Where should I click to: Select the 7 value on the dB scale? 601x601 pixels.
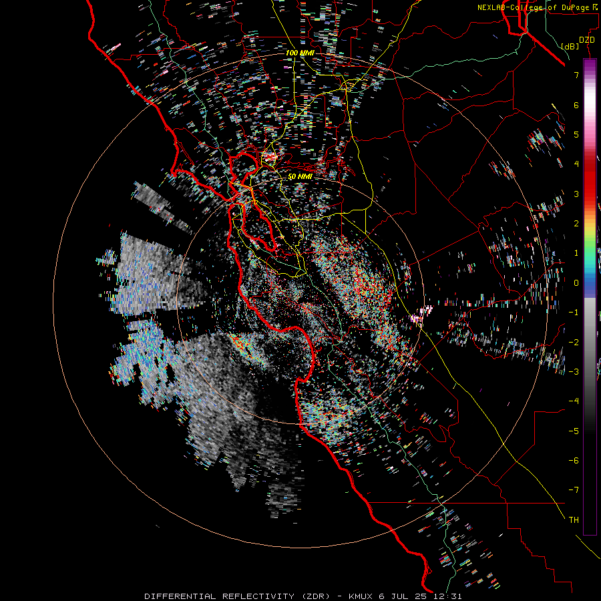click(x=576, y=75)
